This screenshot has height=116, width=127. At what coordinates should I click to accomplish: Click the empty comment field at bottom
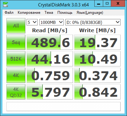(x=64, y=107)
